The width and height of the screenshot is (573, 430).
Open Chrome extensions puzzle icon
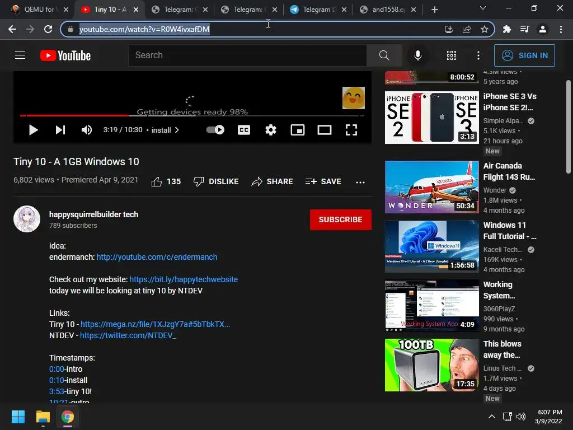(x=506, y=29)
